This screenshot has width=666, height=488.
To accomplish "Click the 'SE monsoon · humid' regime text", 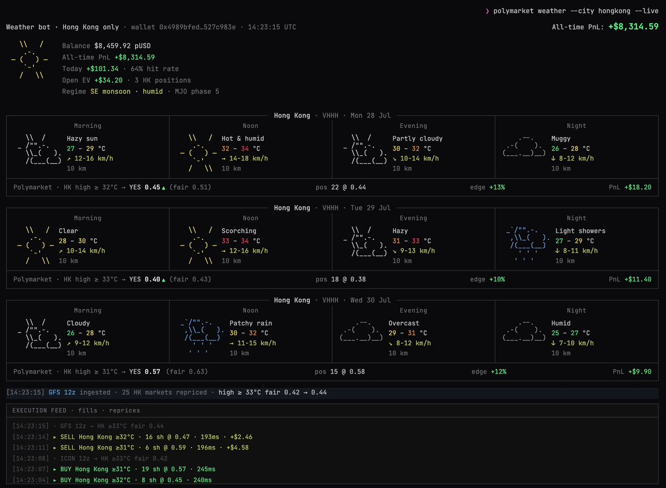I will [127, 91].
